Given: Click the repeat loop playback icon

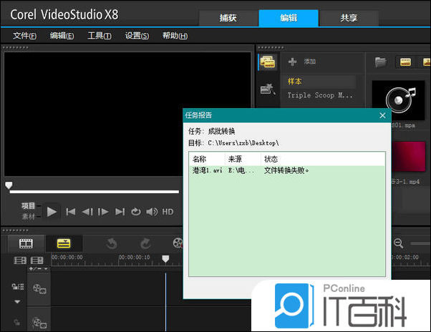Looking at the screenshot, I should coord(136,212).
